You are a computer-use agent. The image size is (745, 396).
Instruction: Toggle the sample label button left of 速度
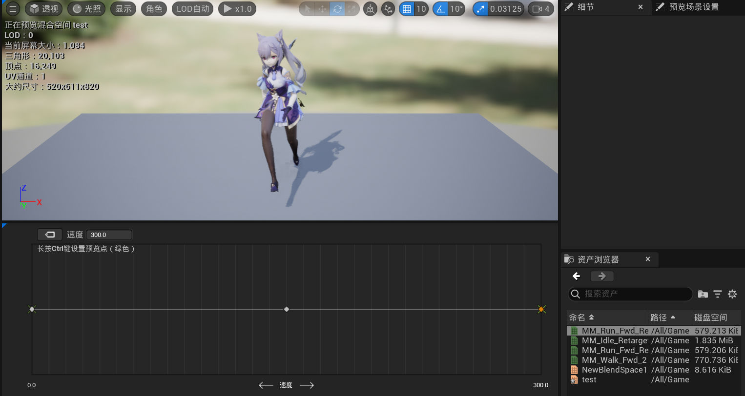tap(50, 235)
